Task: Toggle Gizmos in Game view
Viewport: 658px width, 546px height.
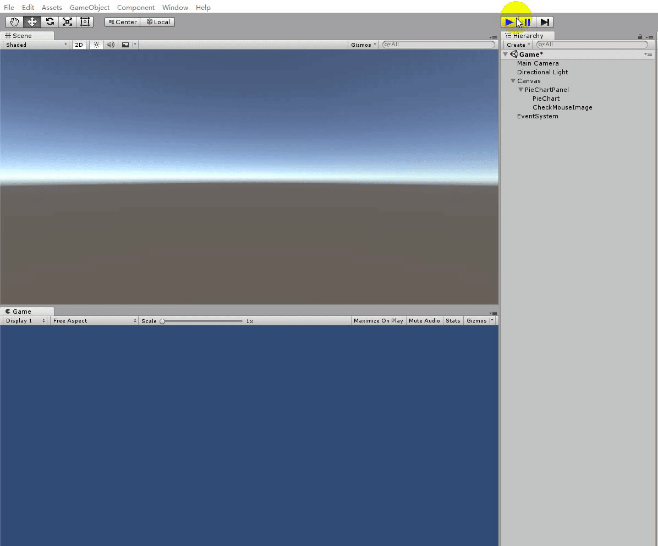Action: point(476,321)
